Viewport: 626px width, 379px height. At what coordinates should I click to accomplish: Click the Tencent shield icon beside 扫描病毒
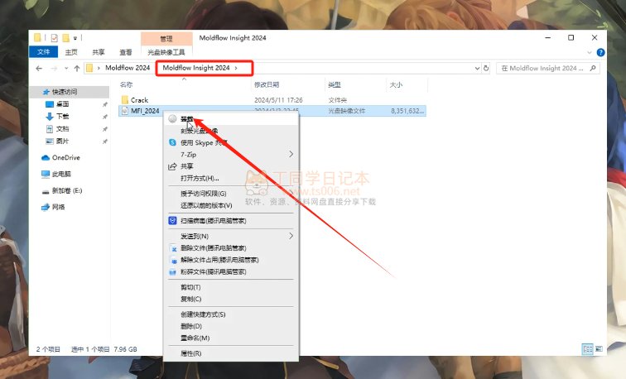(x=172, y=221)
